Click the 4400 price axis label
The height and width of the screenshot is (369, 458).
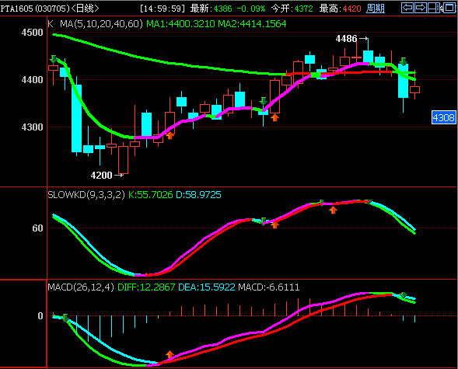[32, 80]
